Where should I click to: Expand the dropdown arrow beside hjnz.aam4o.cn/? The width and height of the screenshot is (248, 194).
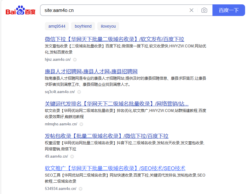point(75,60)
